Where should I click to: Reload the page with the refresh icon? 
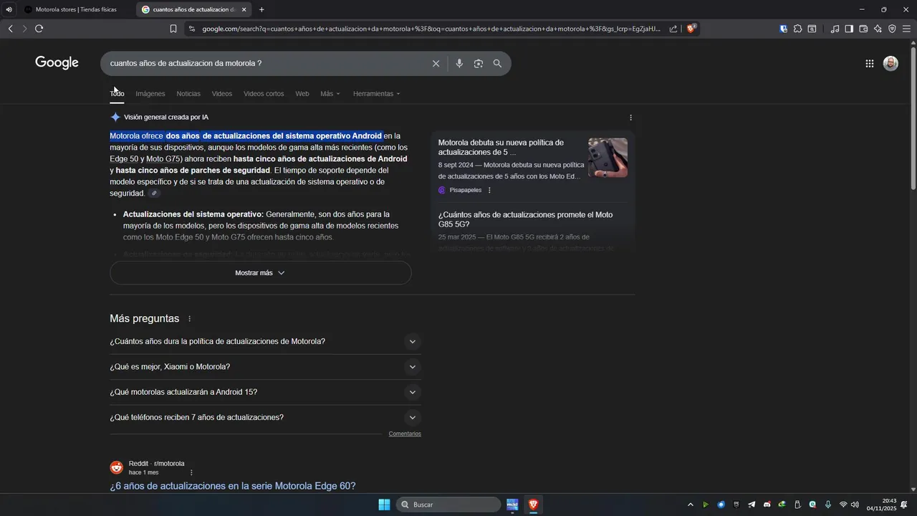39,29
